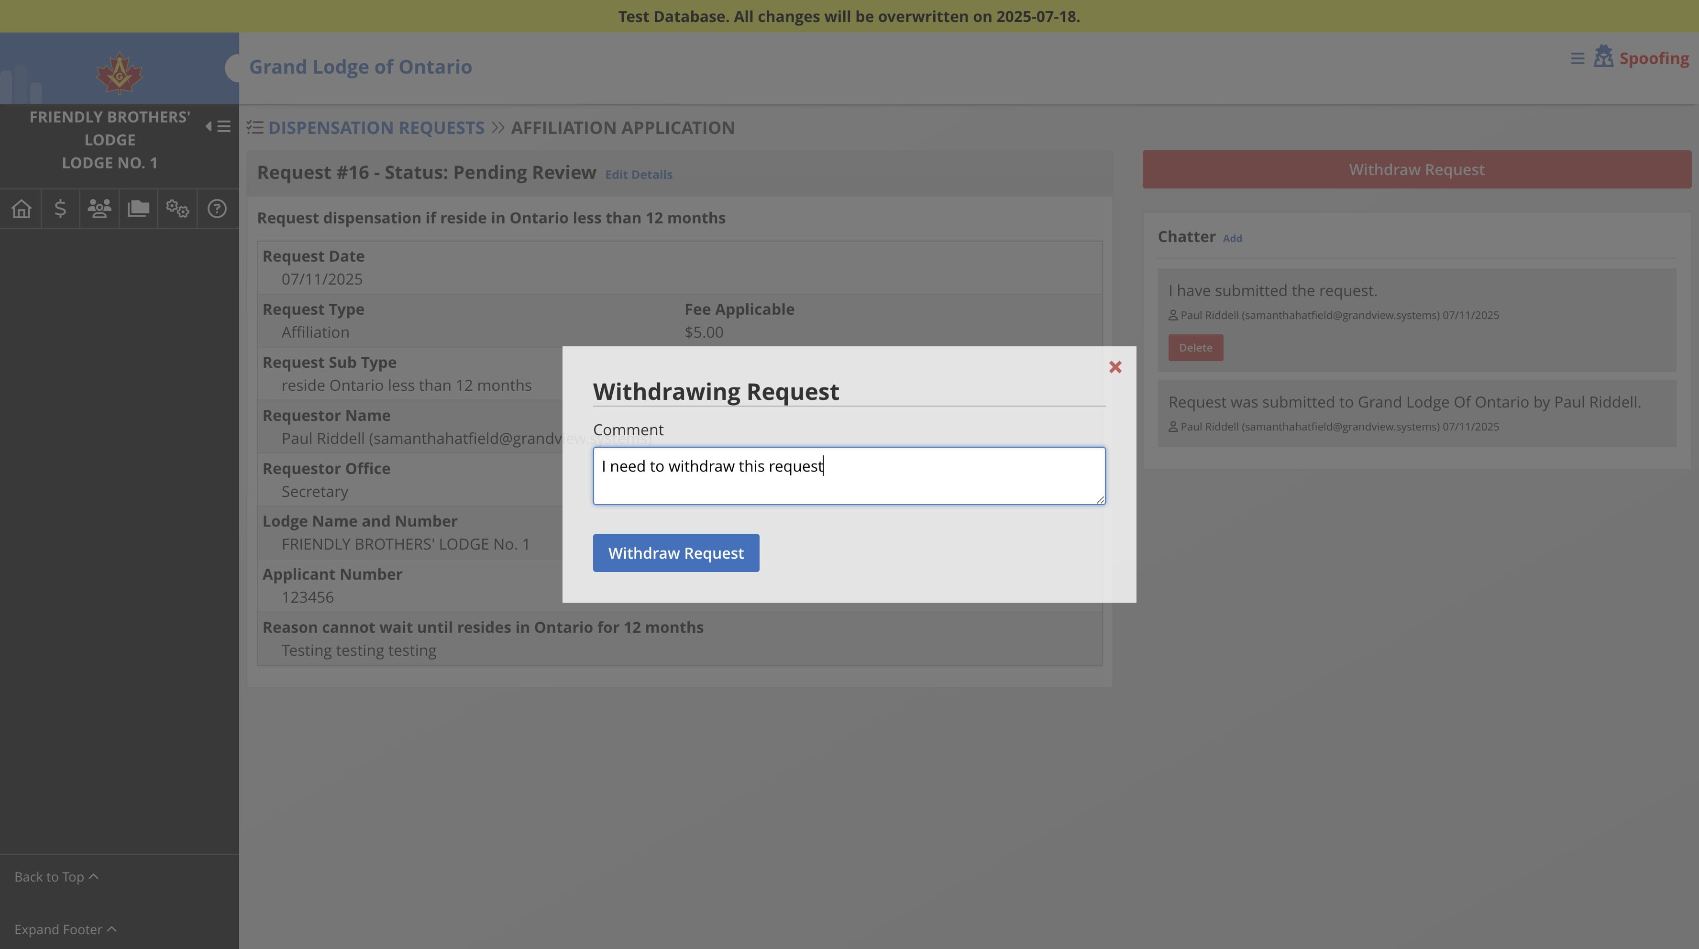The width and height of the screenshot is (1699, 949).
Task: Delete the 'I have submitted the request' chatter
Action: click(1195, 348)
